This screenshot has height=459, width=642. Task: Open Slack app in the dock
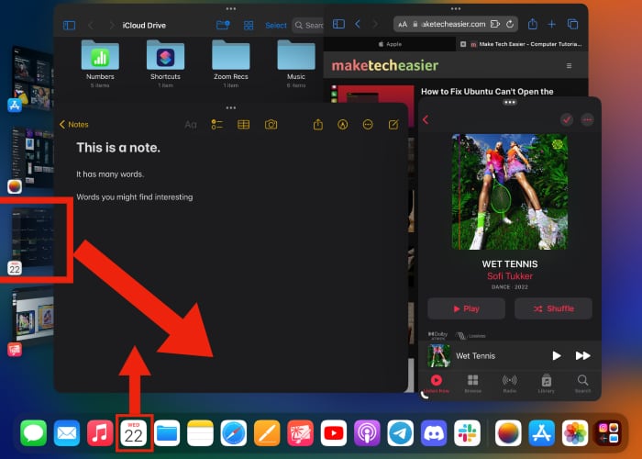click(x=467, y=432)
